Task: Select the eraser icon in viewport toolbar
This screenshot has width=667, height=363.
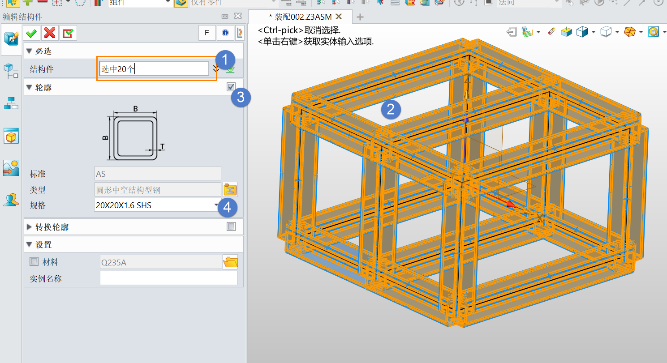Action: click(551, 32)
